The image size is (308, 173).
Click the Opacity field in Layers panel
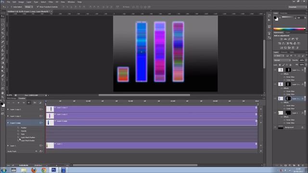[302, 60]
